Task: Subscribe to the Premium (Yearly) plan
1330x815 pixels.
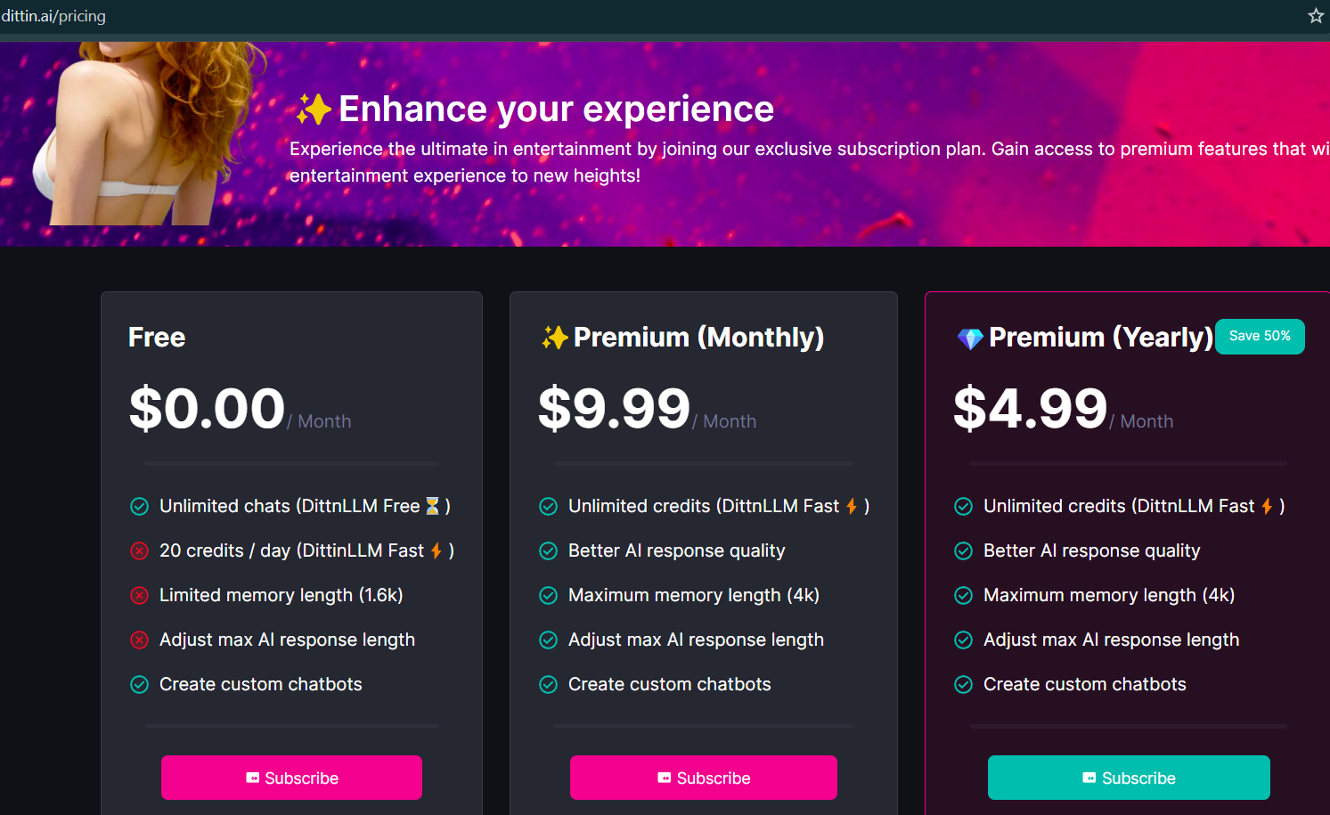Action: click(1129, 777)
